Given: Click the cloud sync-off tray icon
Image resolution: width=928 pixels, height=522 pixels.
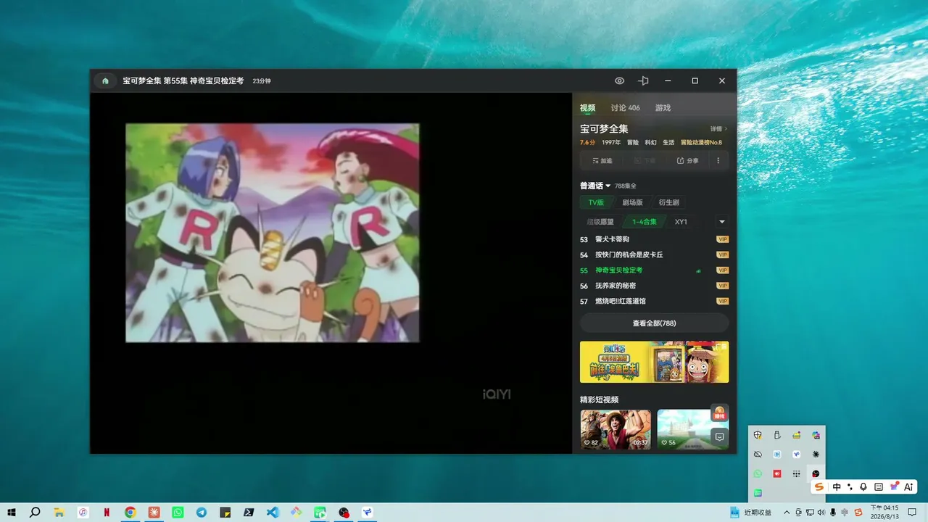Looking at the screenshot, I should (x=758, y=454).
